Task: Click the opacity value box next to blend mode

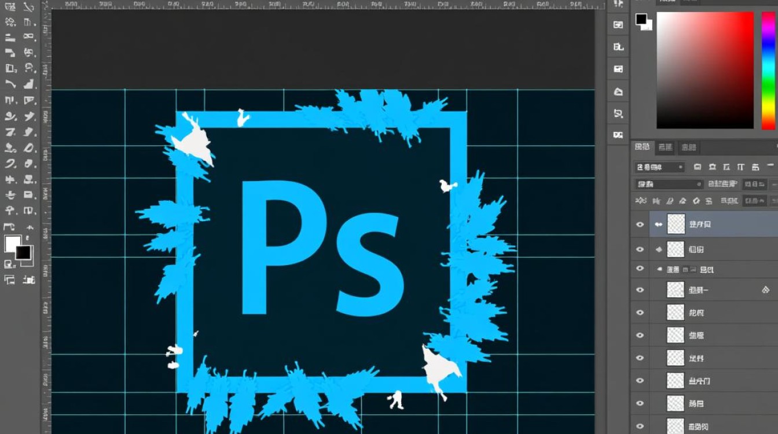Action: [x=755, y=184]
